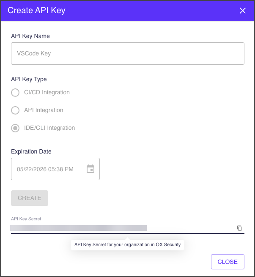The height and width of the screenshot is (277, 255).
Task: Click the masked API key secret value
Action: [x=79, y=228]
